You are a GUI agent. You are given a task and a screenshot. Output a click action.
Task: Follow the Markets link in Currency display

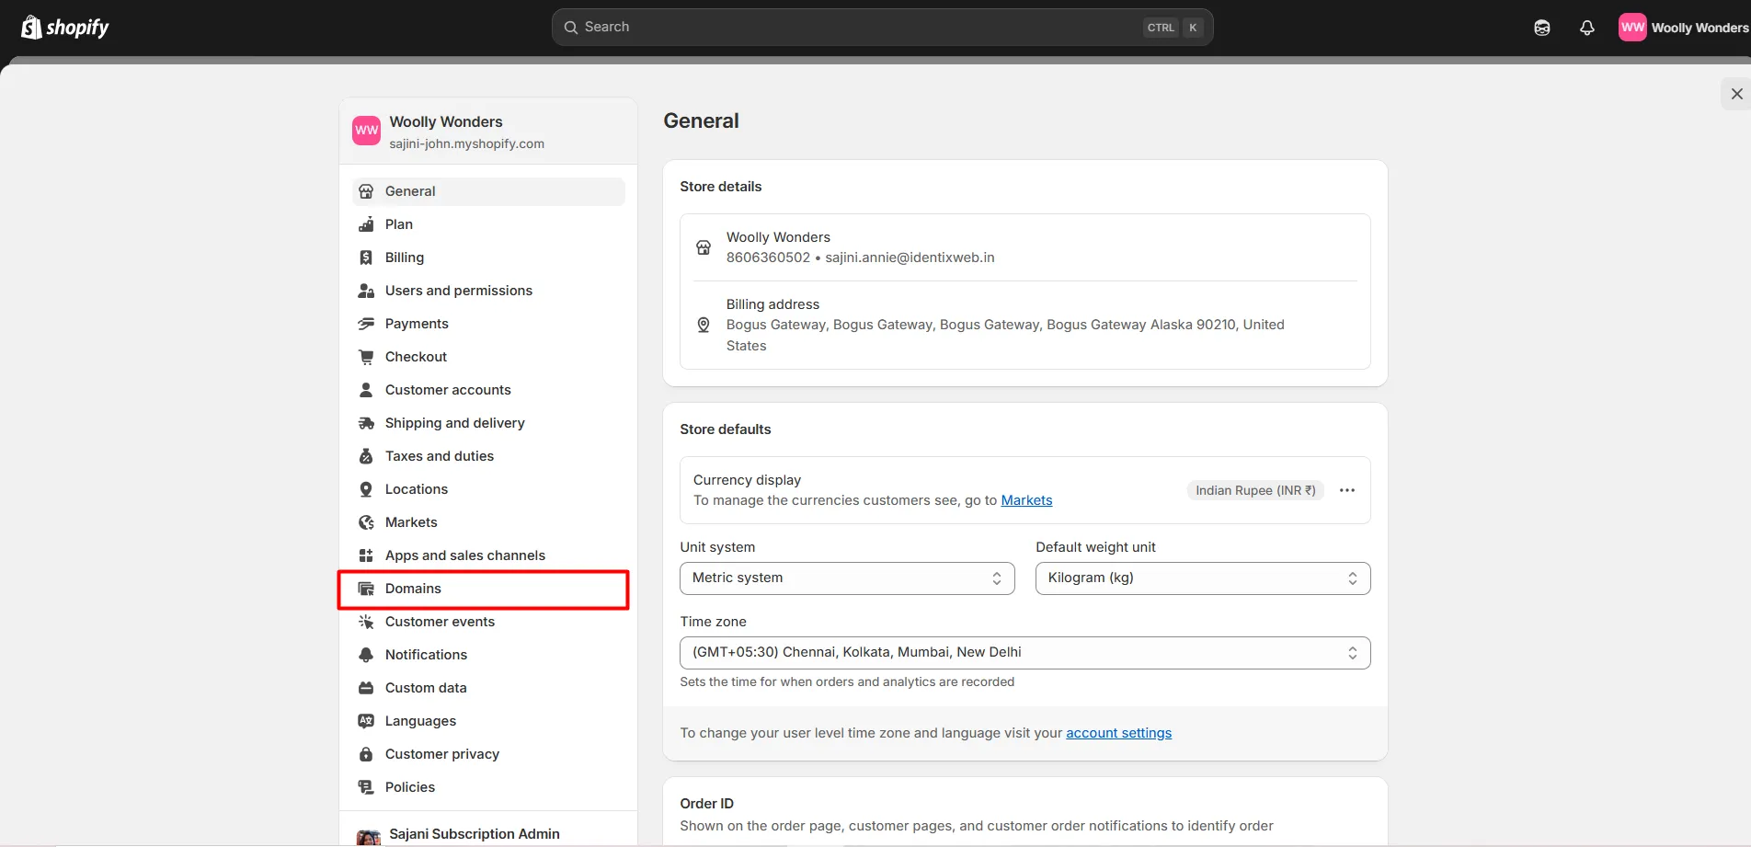tap(1026, 500)
